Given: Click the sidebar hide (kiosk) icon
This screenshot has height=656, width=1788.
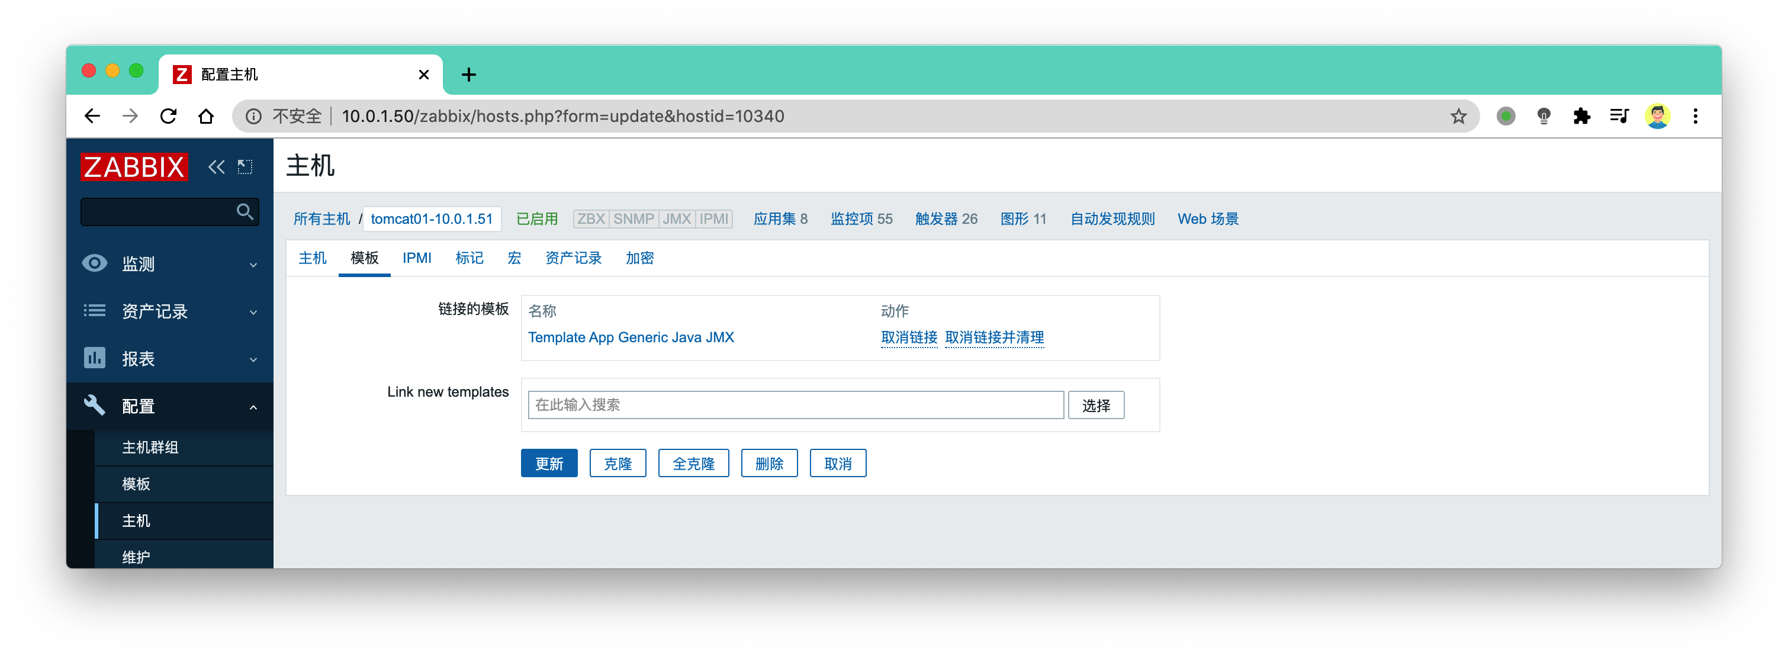Looking at the screenshot, I should tap(245, 166).
